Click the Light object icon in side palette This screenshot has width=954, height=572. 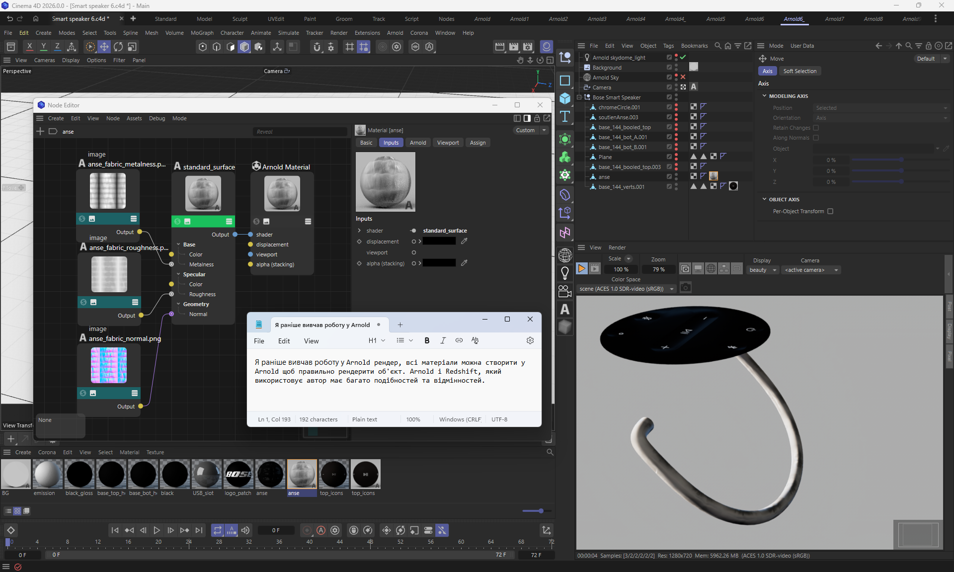pos(565,273)
